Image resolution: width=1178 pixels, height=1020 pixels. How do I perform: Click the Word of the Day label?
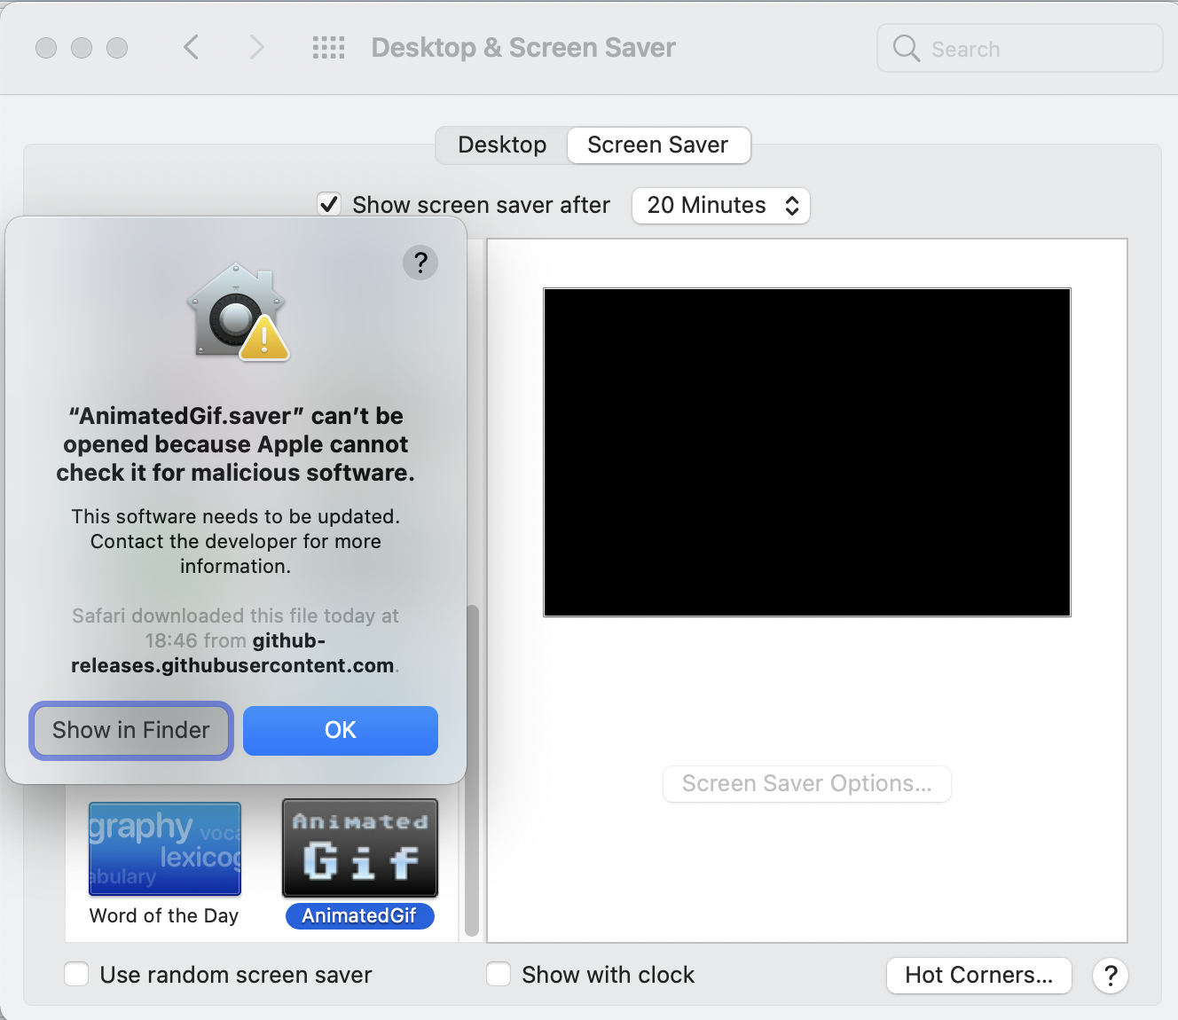point(164,916)
